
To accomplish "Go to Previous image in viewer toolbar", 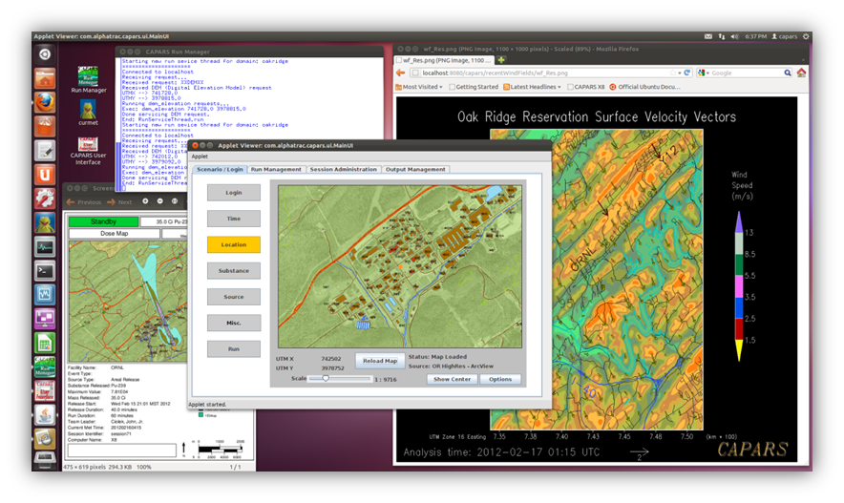I will tap(83, 201).
